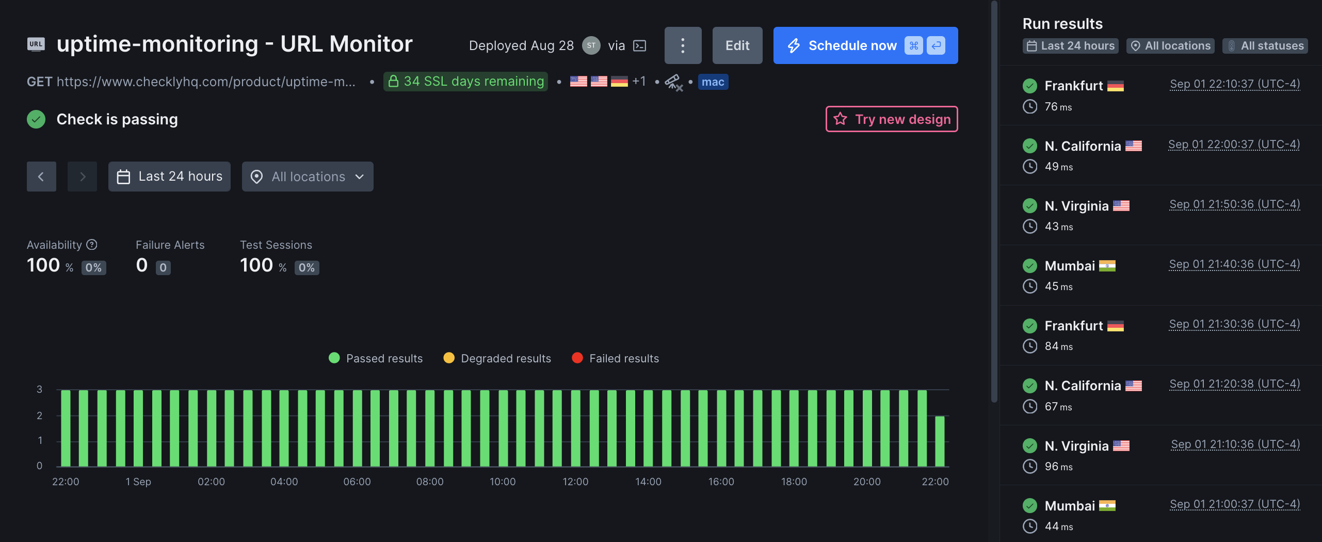1322x542 pixels.
Task: Open the Availability help question mark
Action: [x=92, y=245]
